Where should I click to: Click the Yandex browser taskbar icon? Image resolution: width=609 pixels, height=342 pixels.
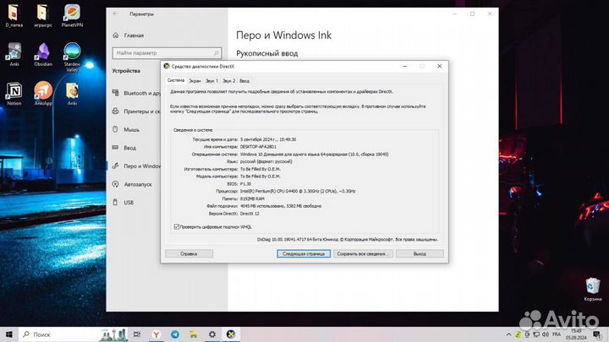156,334
